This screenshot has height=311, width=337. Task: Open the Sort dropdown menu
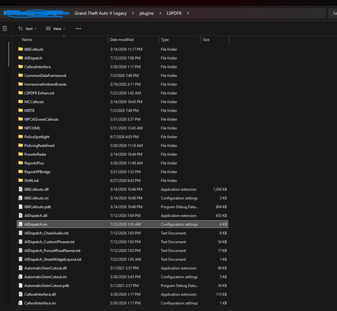point(27,29)
